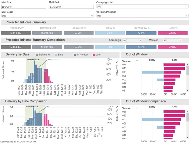This screenshot has height=144, width=191.
Task: Click sort icon beside Version in Out of Window
Action: [x=137, y=61]
